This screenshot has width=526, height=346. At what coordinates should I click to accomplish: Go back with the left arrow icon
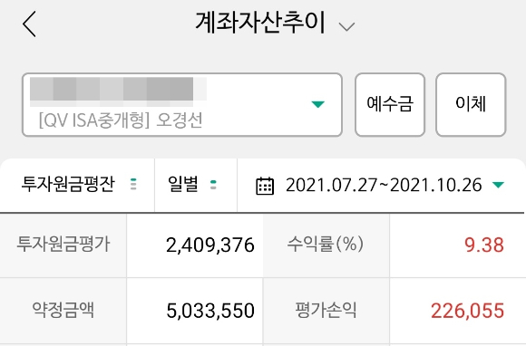tap(29, 24)
